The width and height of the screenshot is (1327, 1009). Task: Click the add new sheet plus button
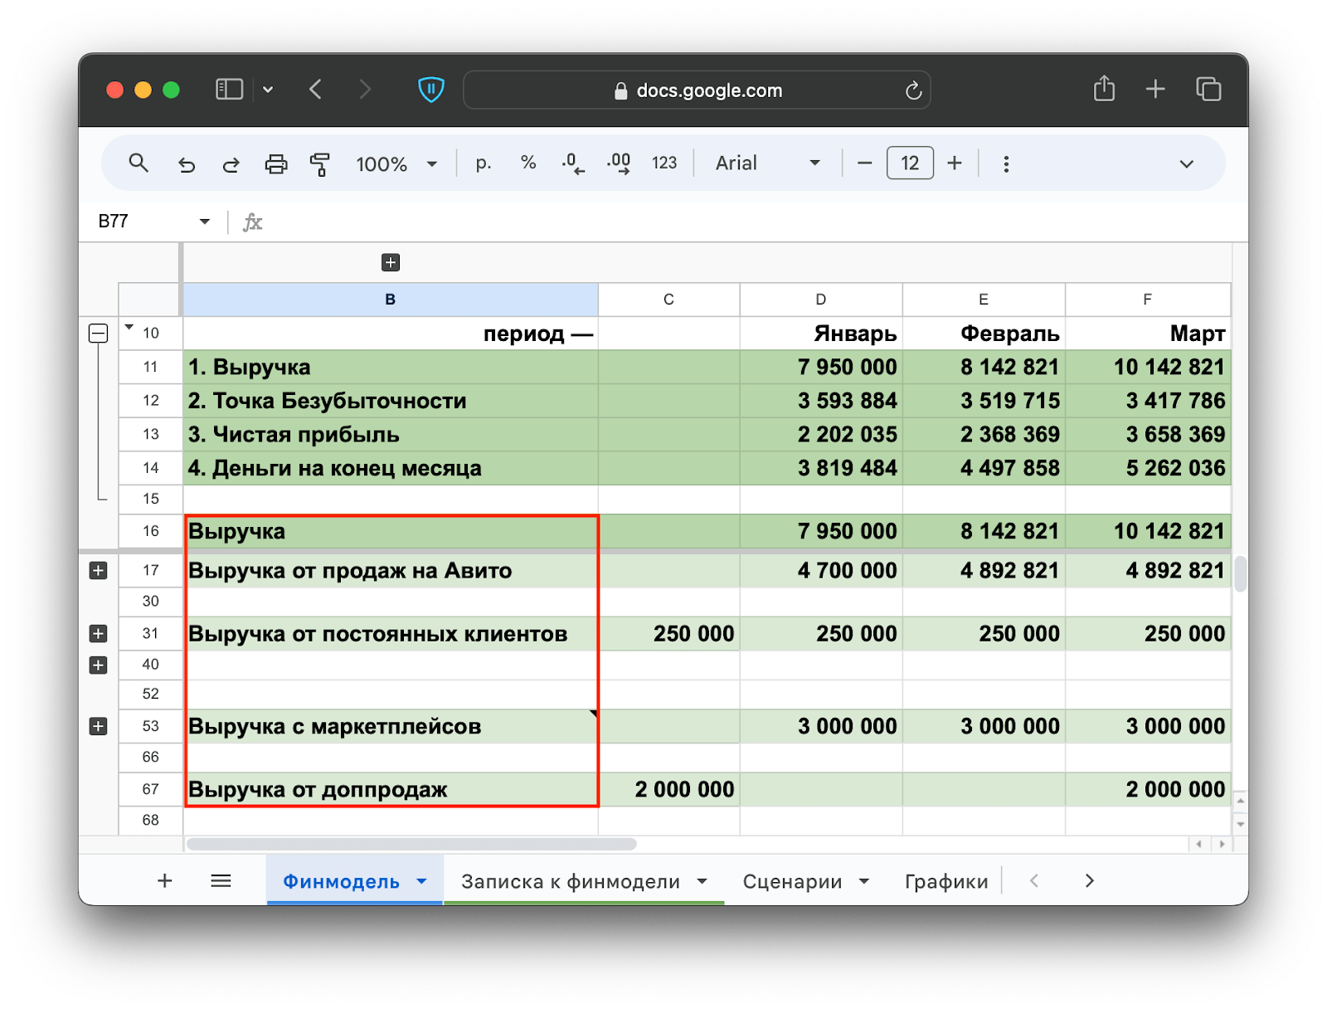tap(165, 881)
